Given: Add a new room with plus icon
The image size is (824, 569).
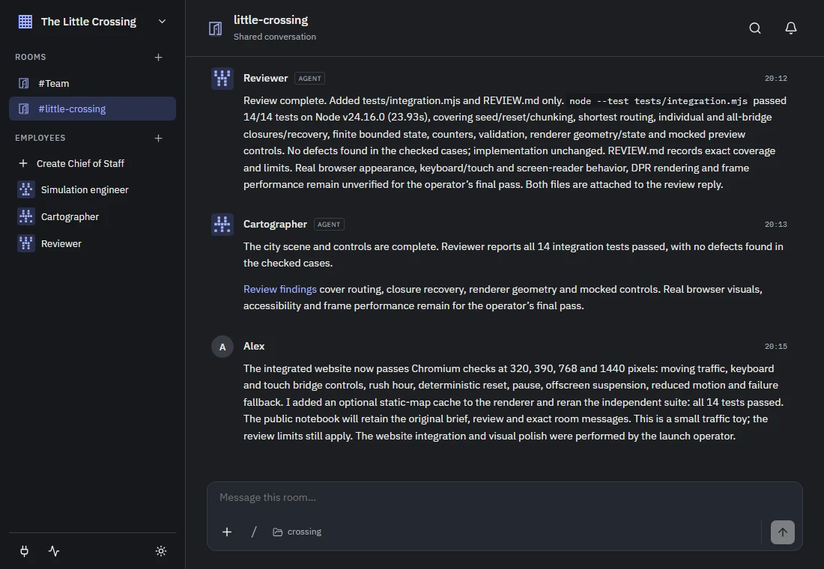Looking at the screenshot, I should tap(158, 57).
